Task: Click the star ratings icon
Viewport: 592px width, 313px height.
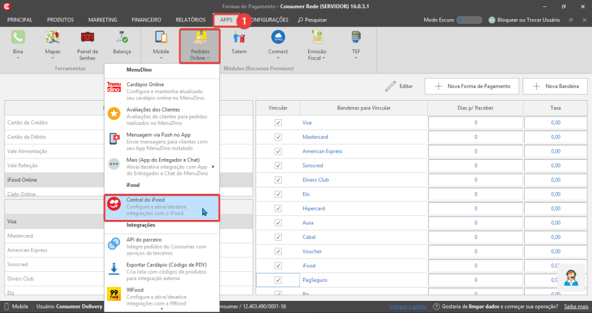Action: pos(114,113)
